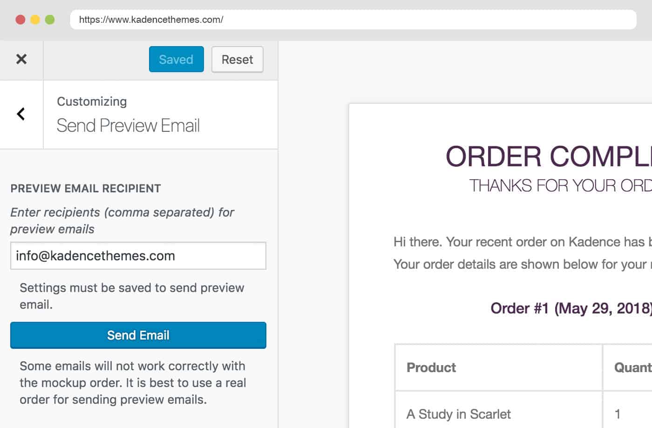Screen dimensions: 652x428
Task: Click the Preview Email Recipient label
Action: (x=86, y=189)
